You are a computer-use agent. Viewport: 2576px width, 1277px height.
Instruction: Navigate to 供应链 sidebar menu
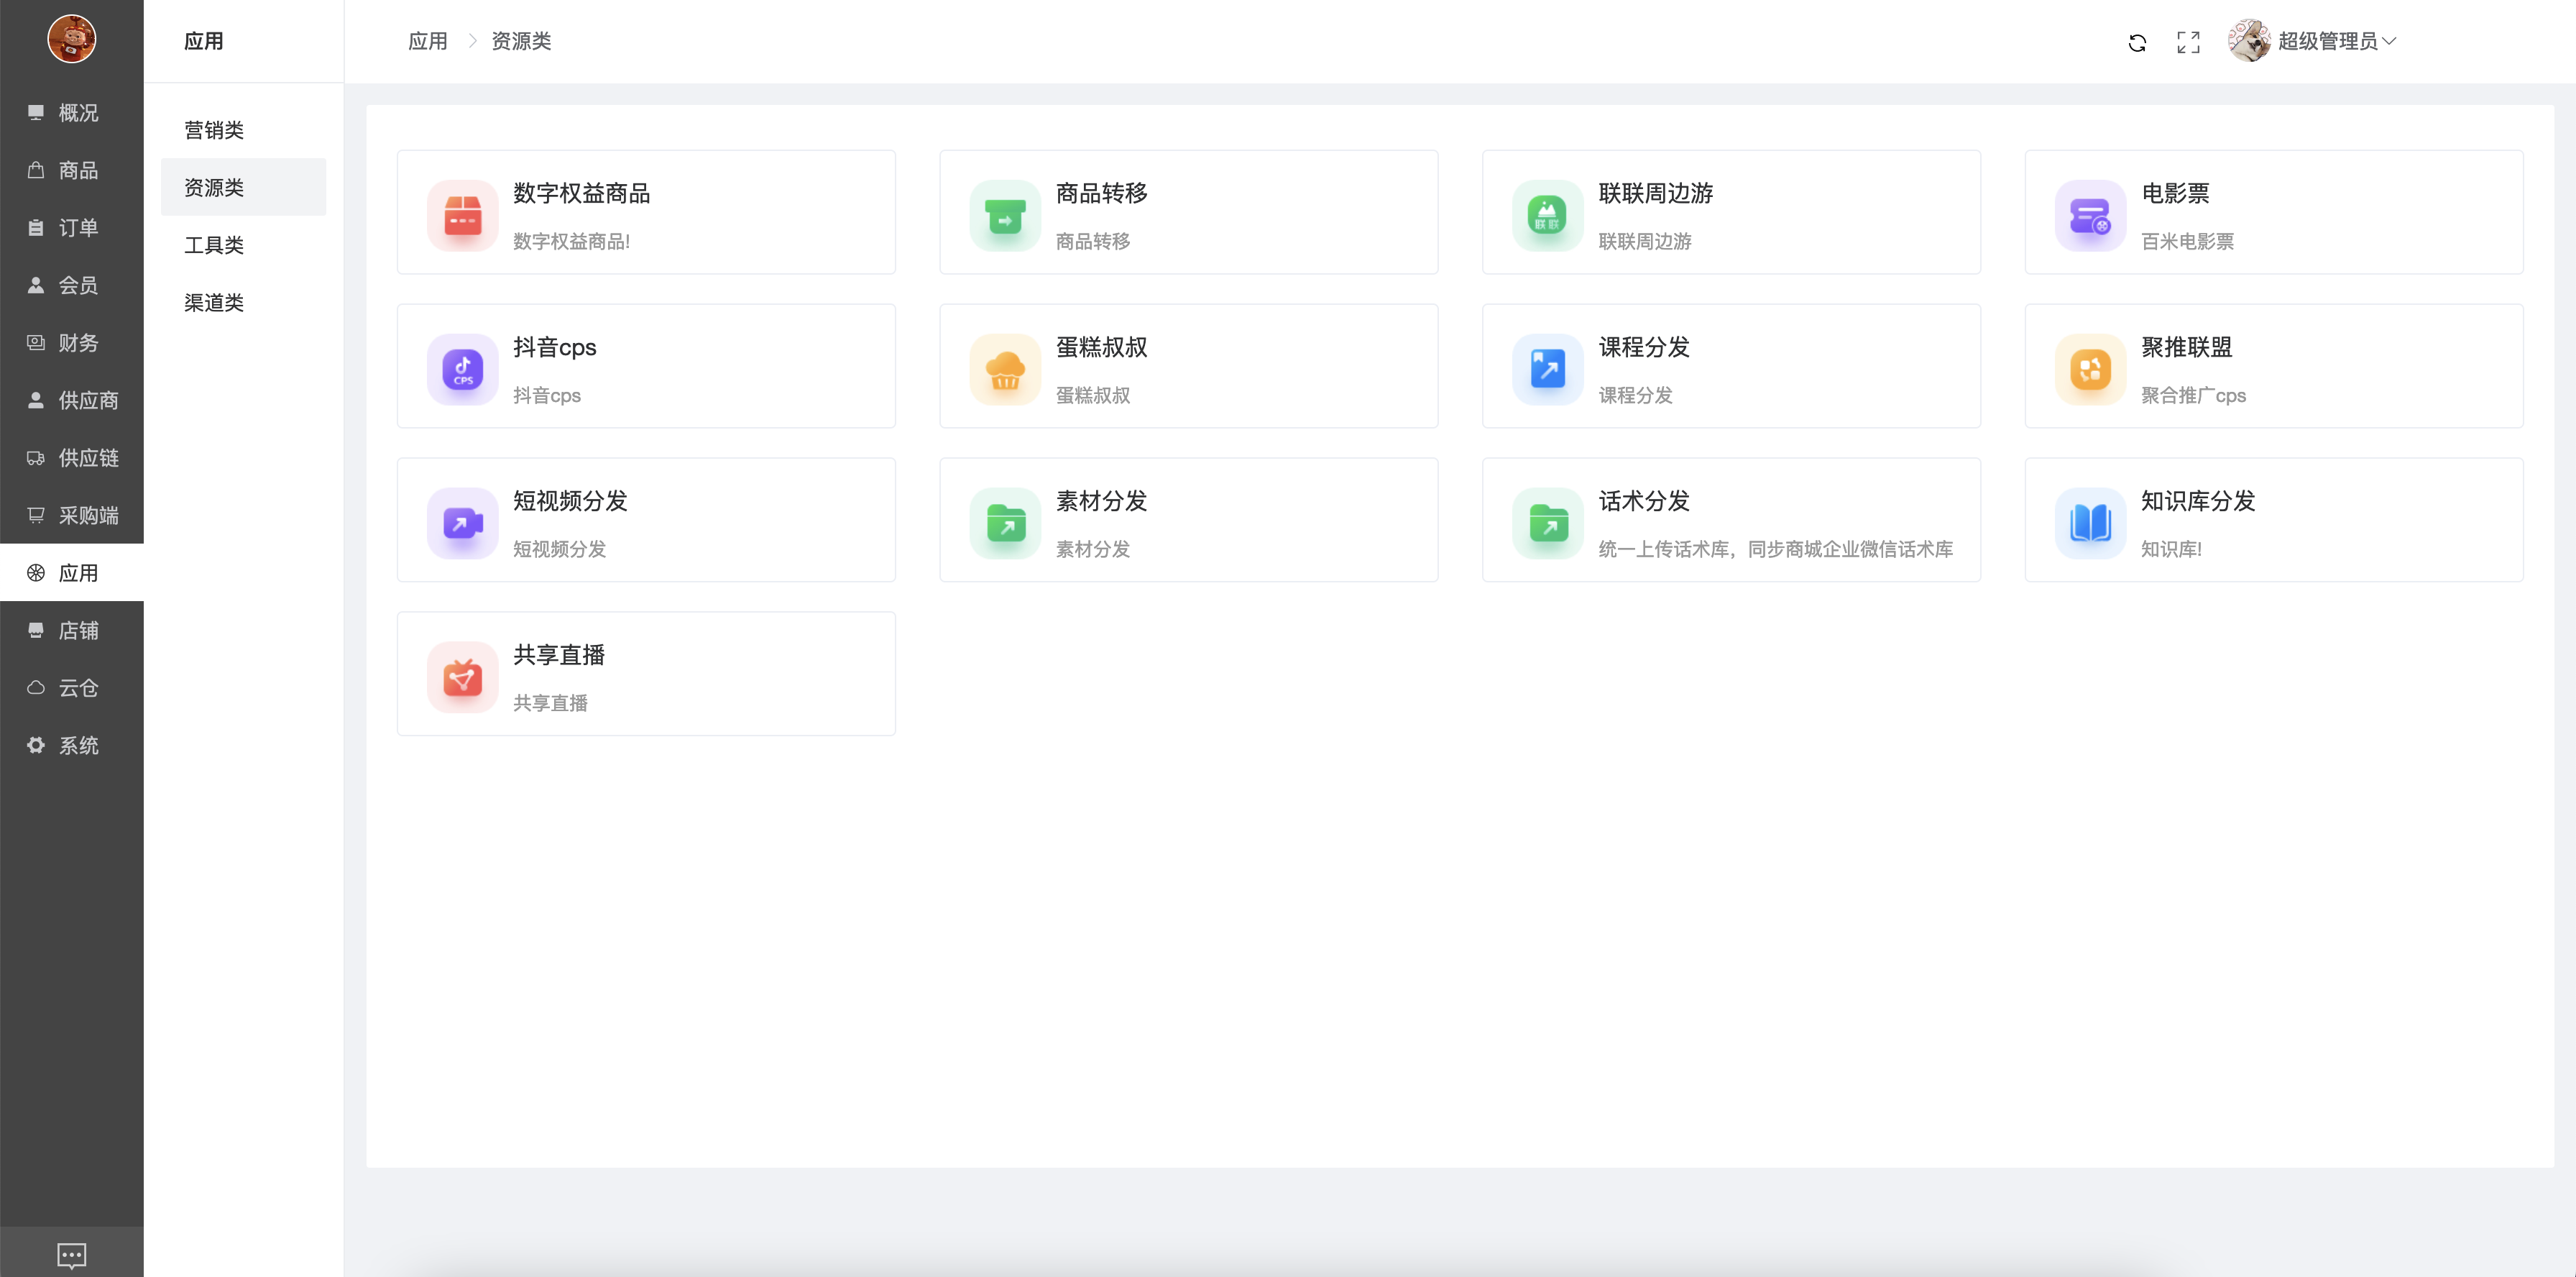pos(87,458)
